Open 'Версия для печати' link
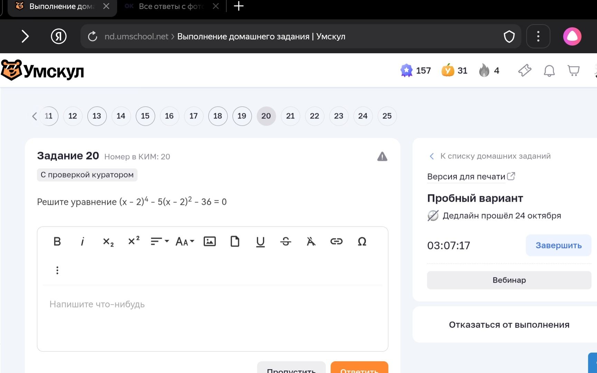This screenshot has width=597, height=373. point(471,176)
